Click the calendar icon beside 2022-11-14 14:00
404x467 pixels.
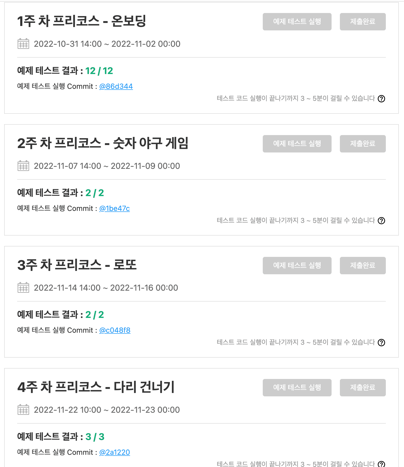[23, 288]
